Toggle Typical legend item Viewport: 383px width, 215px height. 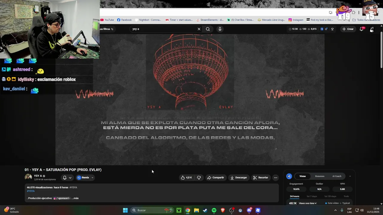[345, 203]
